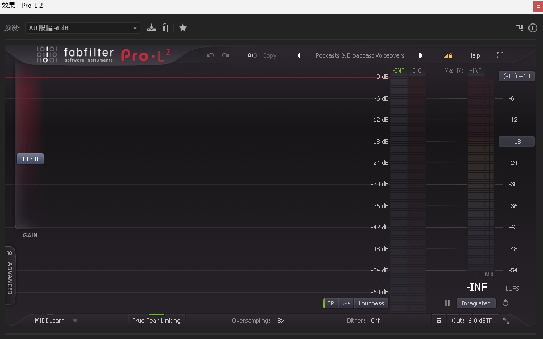Toggle compact meter view icon

click(439, 321)
